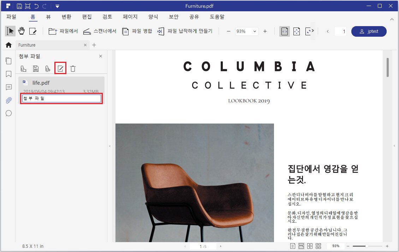The image size is (399, 252).
Task: Click the open attachment icon
Action: [23, 68]
